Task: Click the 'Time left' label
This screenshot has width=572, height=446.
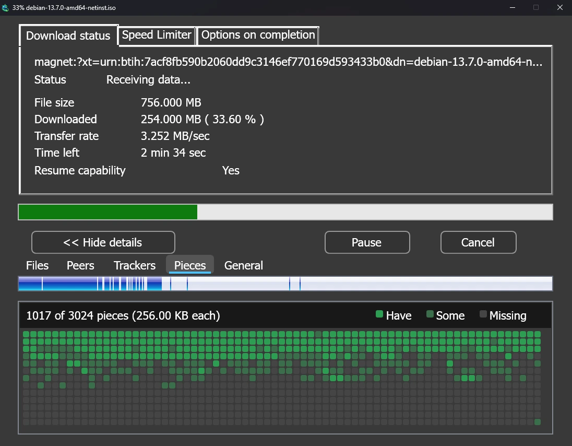Action: click(x=56, y=153)
